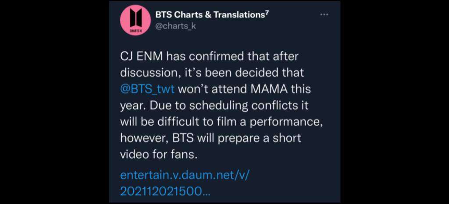Click the @charts_k handle

click(175, 26)
